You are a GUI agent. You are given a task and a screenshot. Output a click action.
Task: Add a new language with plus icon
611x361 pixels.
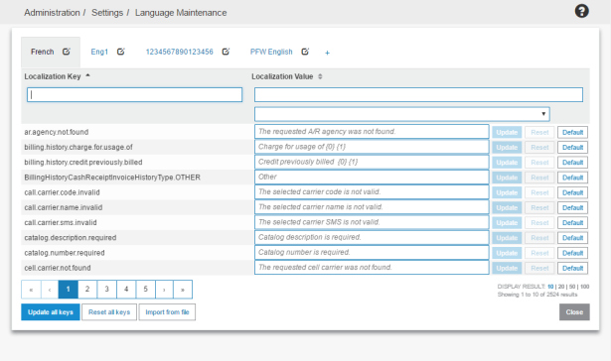327,53
